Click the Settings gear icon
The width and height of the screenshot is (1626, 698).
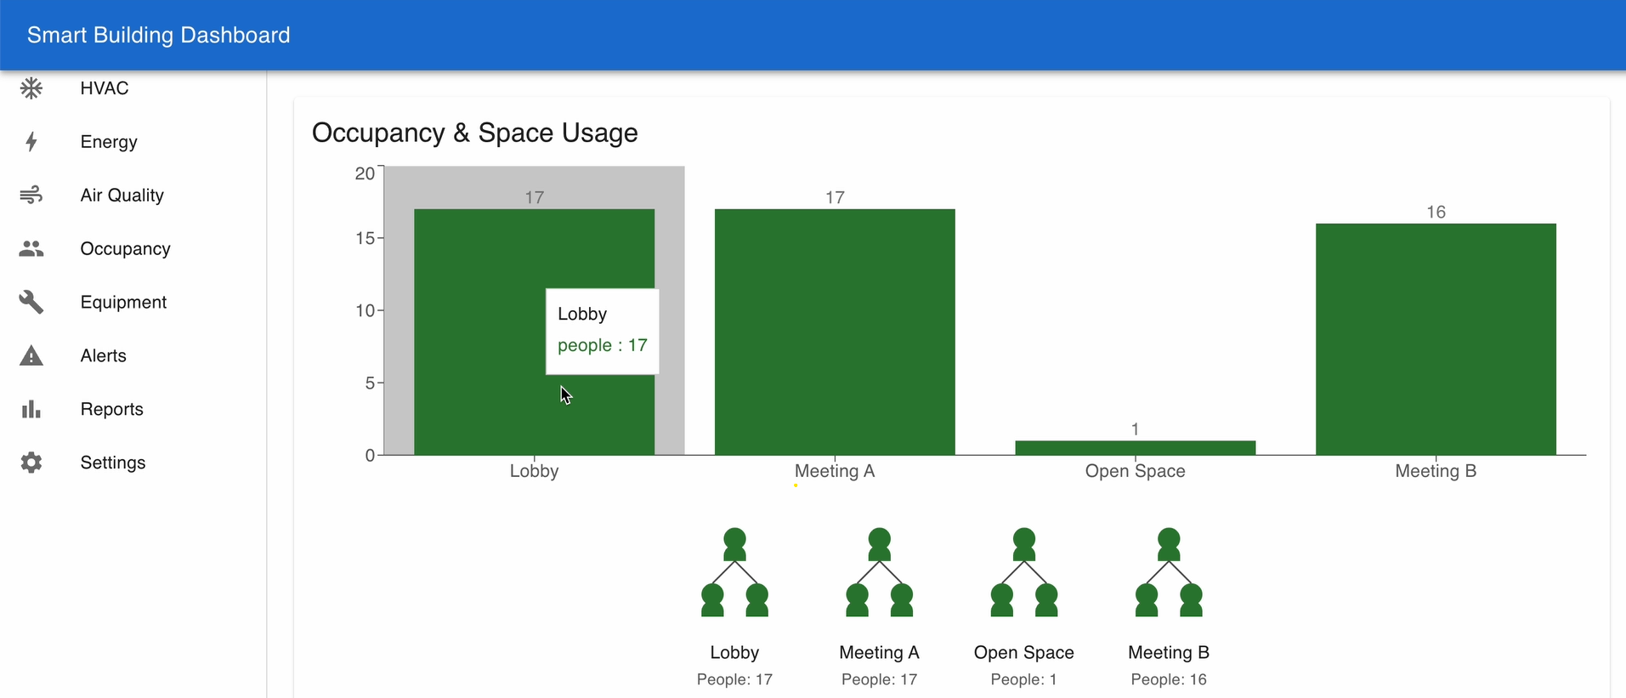31,463
